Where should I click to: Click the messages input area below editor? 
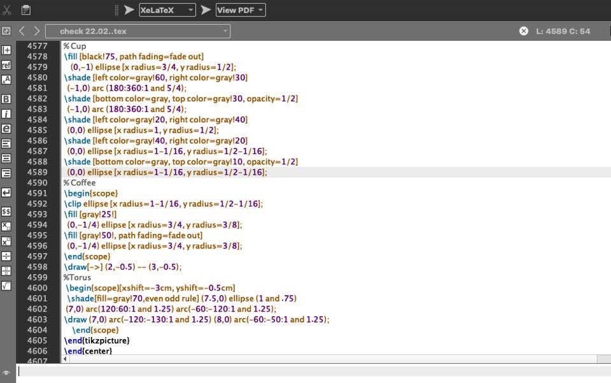point(314,372)
